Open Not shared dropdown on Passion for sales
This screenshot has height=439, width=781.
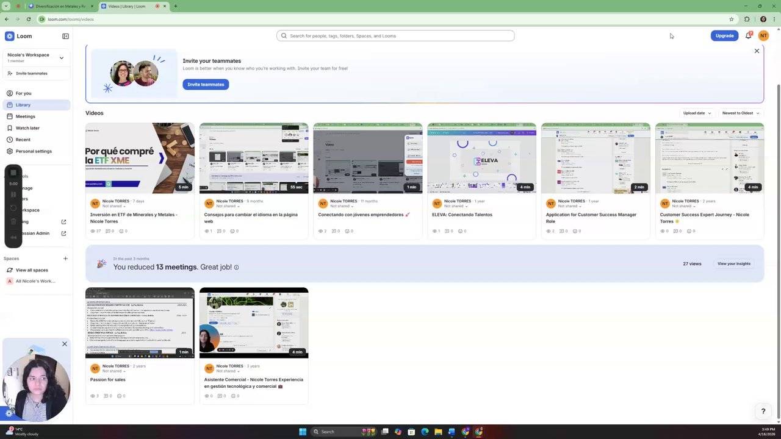114,371
